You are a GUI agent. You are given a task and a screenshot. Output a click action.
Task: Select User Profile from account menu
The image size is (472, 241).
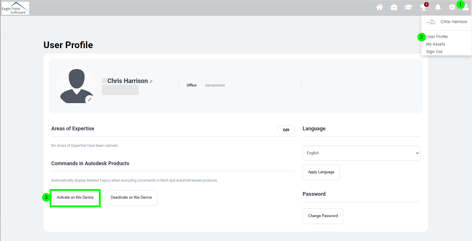coord(437,37)
